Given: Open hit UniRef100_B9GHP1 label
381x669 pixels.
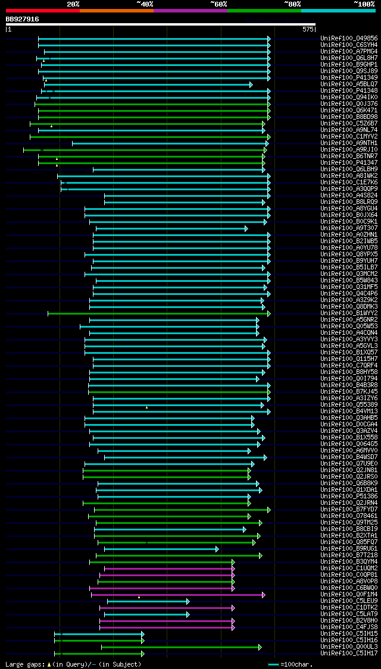Looking at the screenshot, I should click(349, 64).
